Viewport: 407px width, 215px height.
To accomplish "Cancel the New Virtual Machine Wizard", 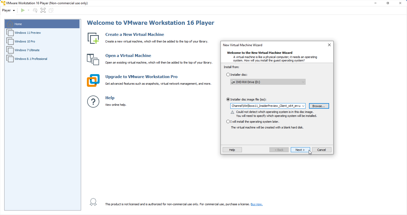I will tap(321, 150).
